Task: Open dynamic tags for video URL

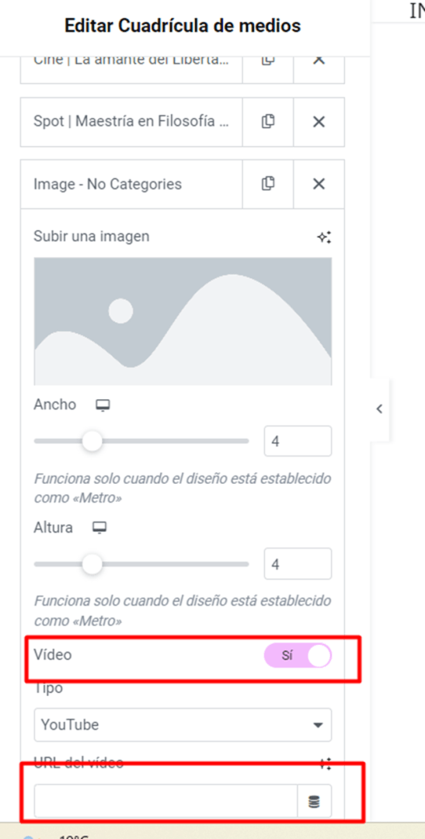Action: coord(314,802)
